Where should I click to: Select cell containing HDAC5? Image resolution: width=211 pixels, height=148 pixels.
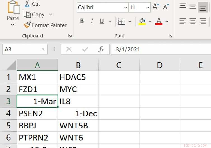coord(78,77)
